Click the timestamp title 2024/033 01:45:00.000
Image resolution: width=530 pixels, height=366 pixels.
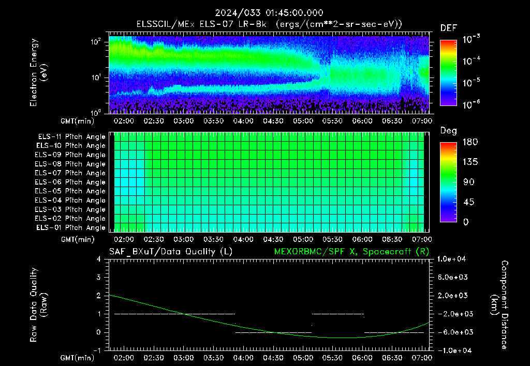coord(269,13)
